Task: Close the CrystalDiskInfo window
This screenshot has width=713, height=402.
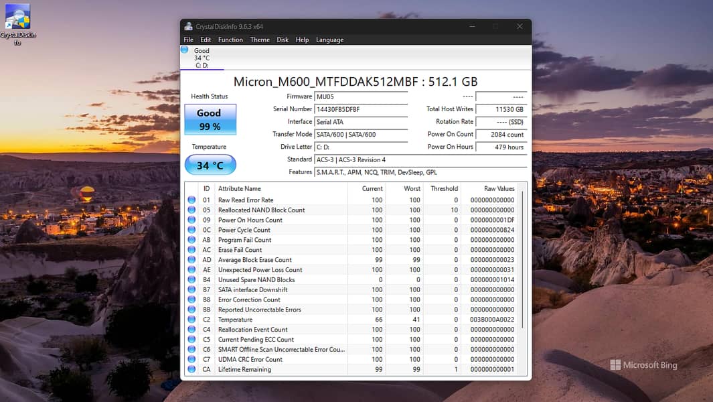Action: click(520, 26)
